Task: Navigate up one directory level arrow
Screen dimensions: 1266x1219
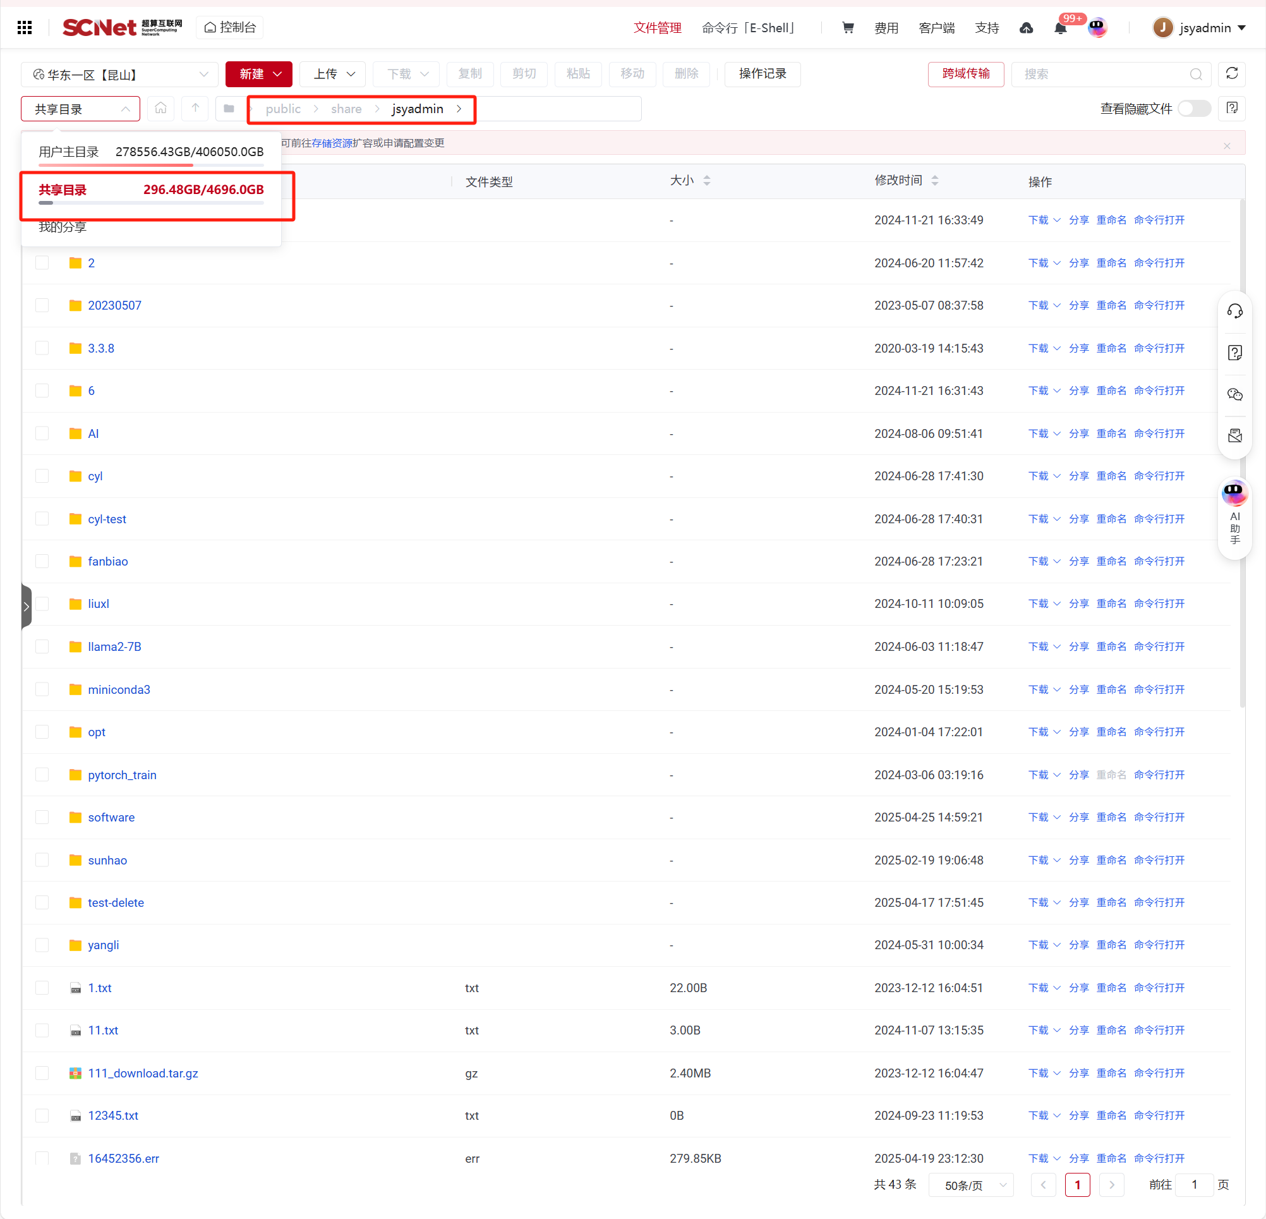Action: tap(195, 109)
